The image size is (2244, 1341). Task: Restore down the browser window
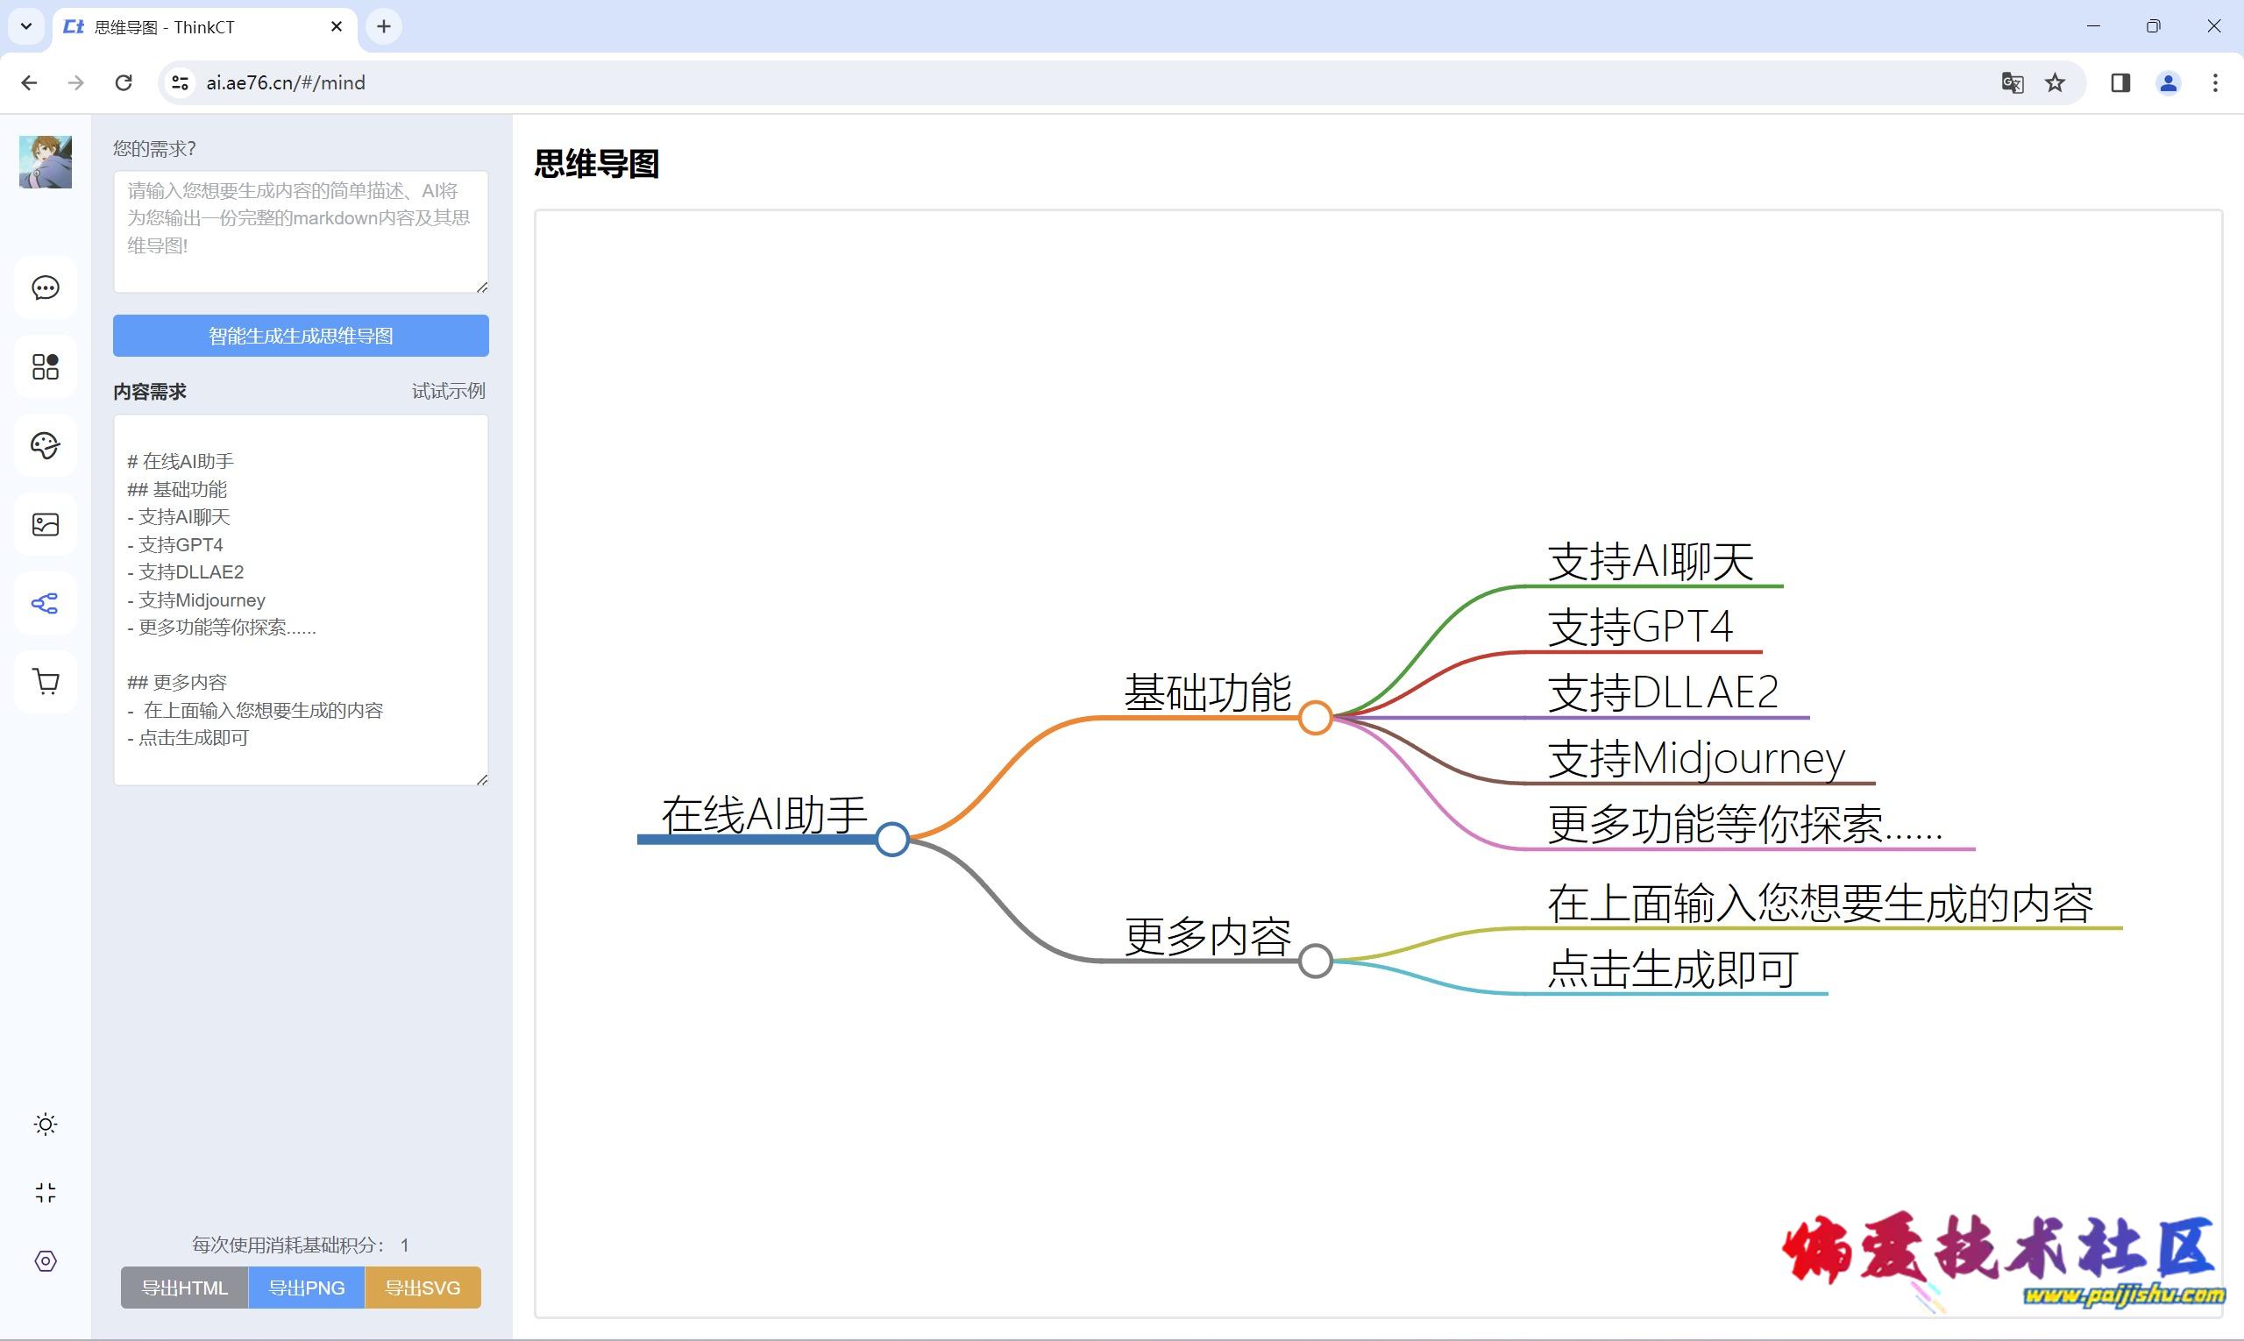[x=2153, y=26]
